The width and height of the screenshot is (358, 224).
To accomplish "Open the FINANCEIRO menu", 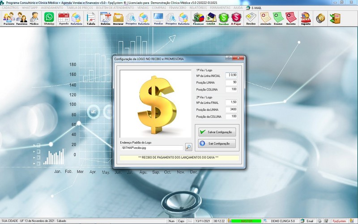I will pos(178,8).
